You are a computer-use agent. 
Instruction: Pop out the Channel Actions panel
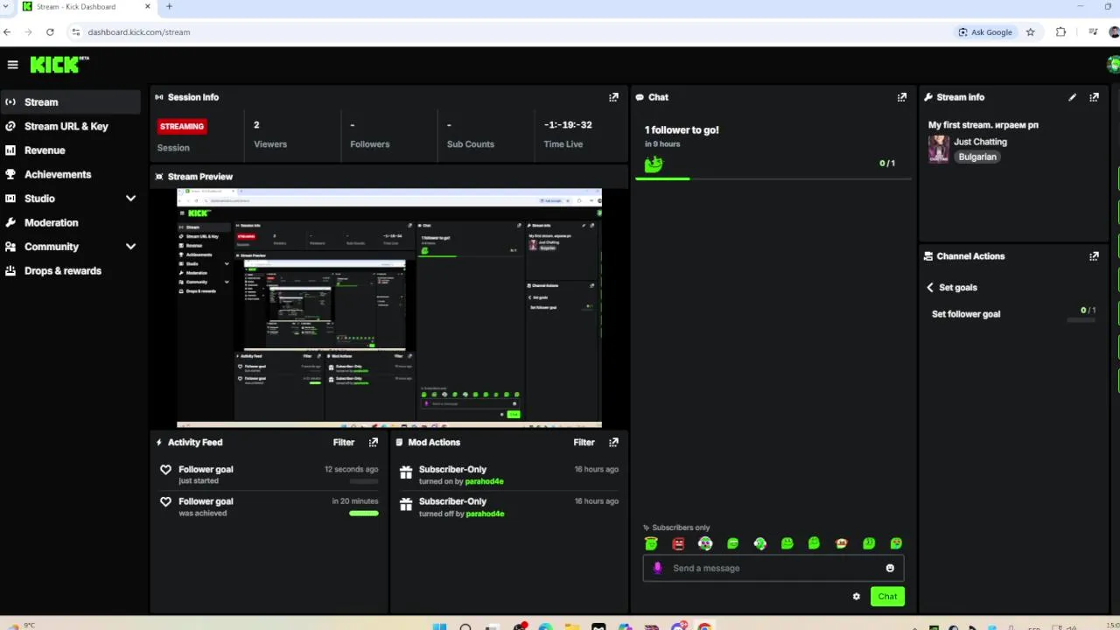[x=1094, y=256]
